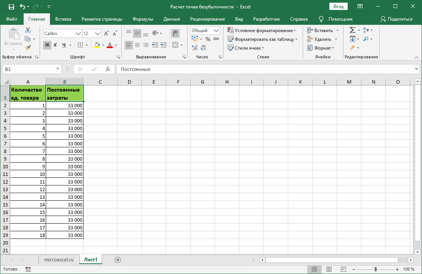Click the AutoSum sigma icon
The height and width of the screenshot is (274, 422).
[x=352, y=31]
